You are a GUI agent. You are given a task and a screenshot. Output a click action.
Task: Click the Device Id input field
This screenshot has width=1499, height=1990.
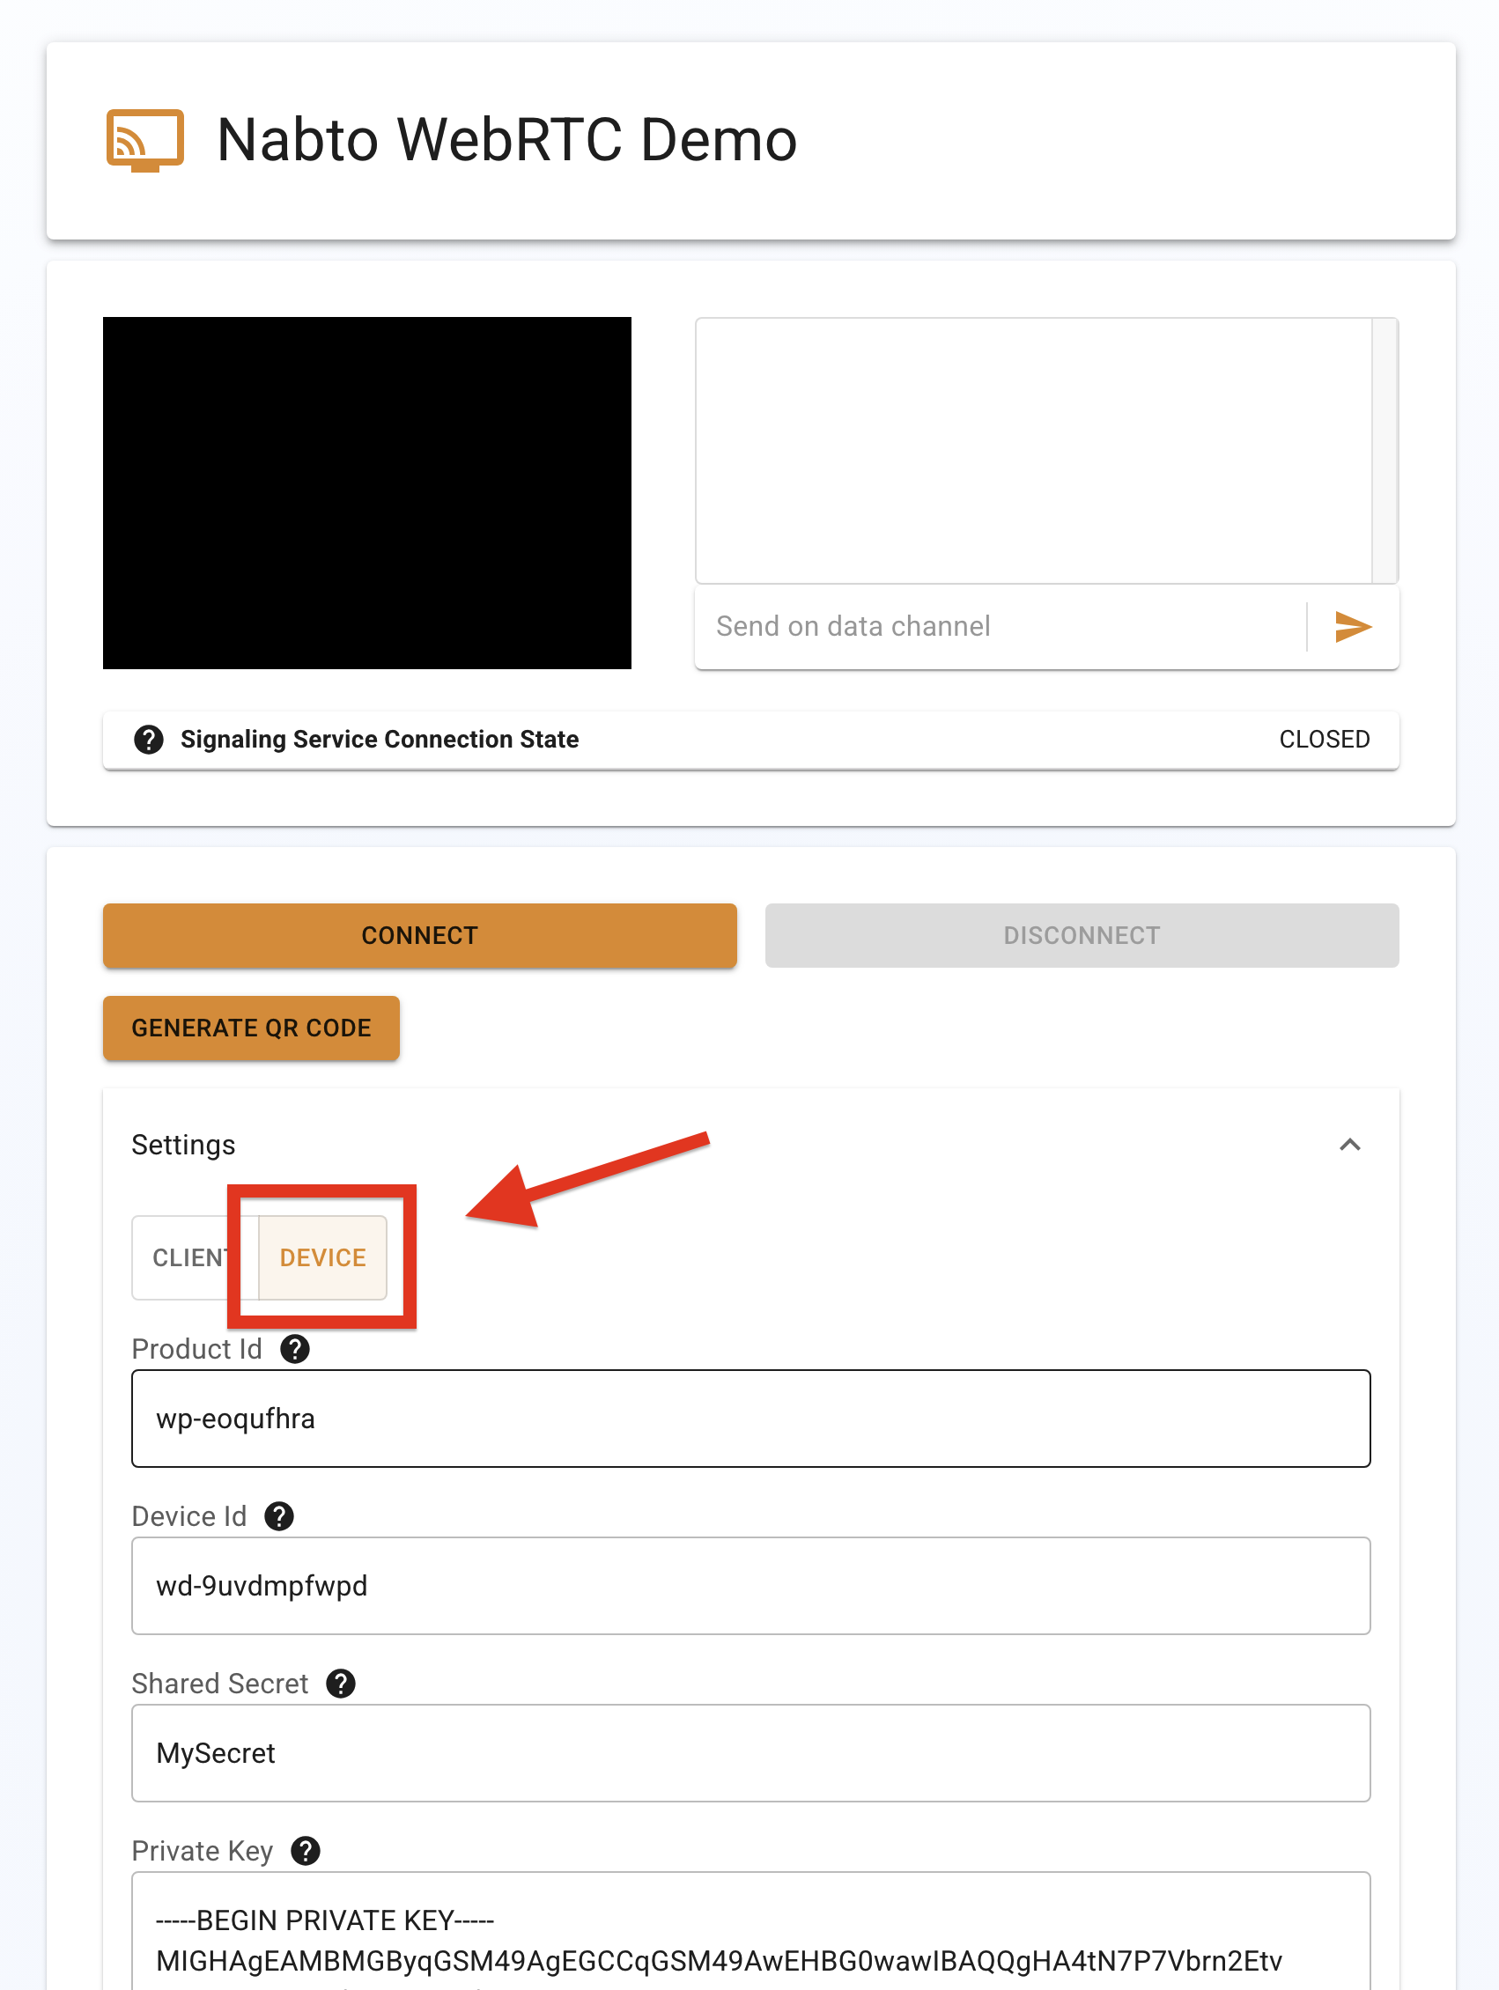point(750,1586)
